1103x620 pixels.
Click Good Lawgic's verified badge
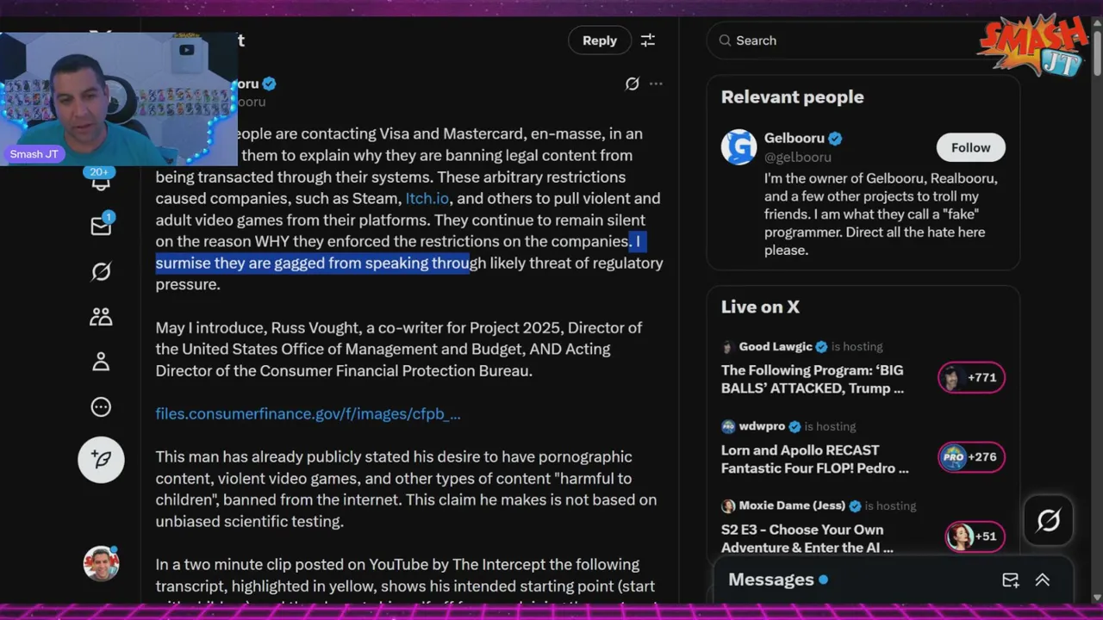821,346
